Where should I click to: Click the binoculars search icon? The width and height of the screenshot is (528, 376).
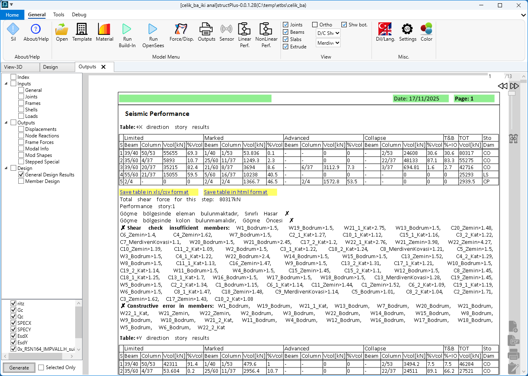click(513, 139)
